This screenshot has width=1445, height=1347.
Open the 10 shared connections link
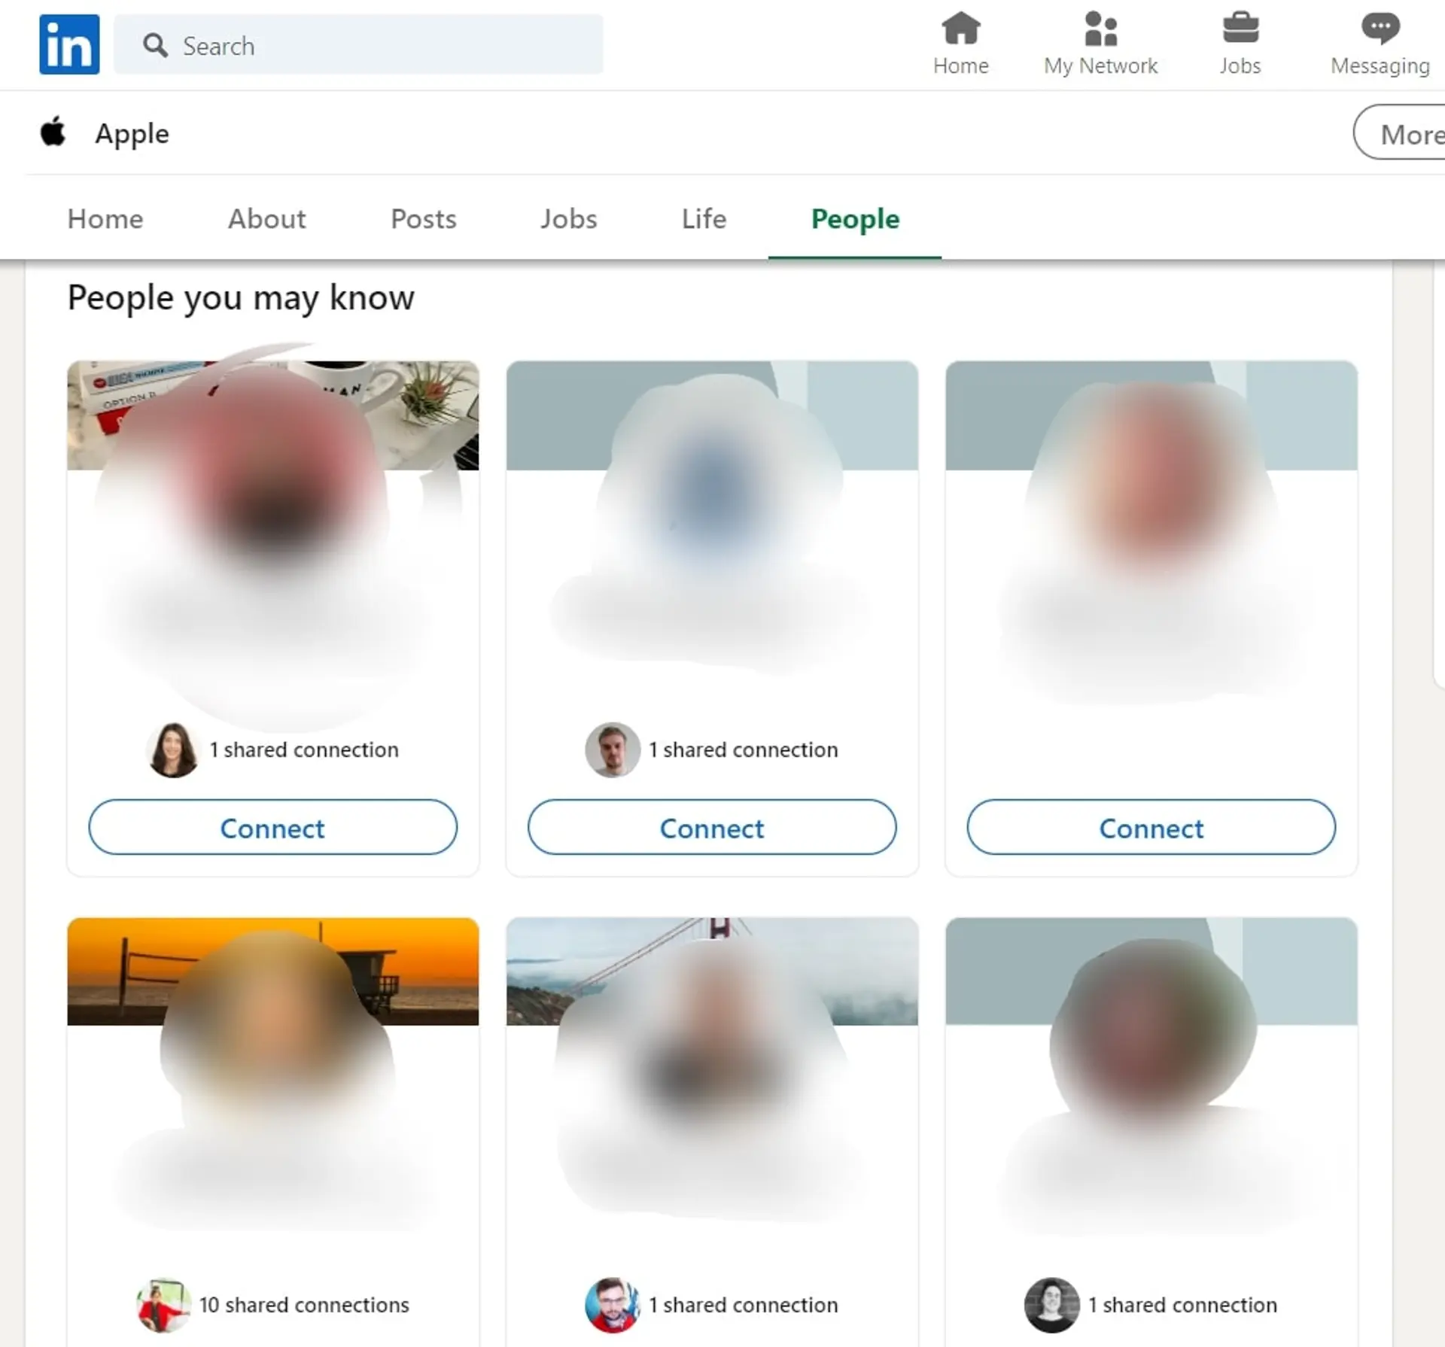tap(304, 1305)
